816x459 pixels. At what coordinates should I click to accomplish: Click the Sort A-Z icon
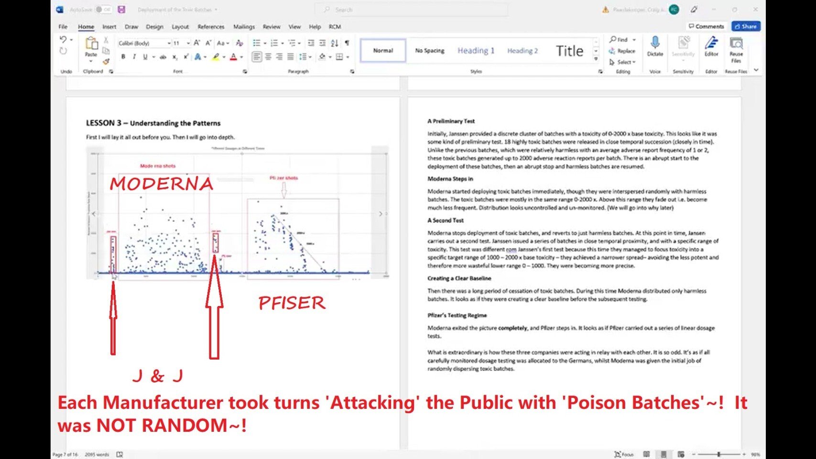[335, 43]
